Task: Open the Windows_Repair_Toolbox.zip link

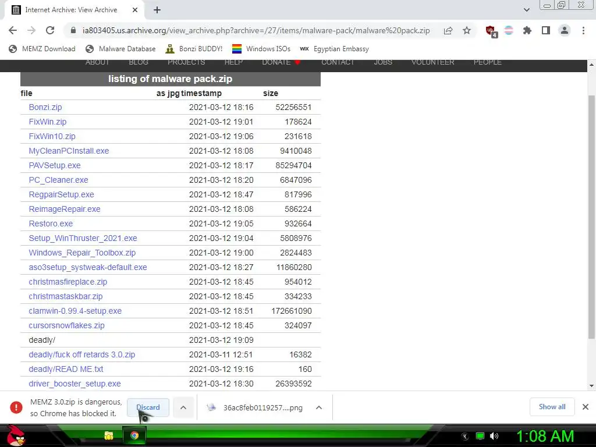Action: tap(82, 253)
